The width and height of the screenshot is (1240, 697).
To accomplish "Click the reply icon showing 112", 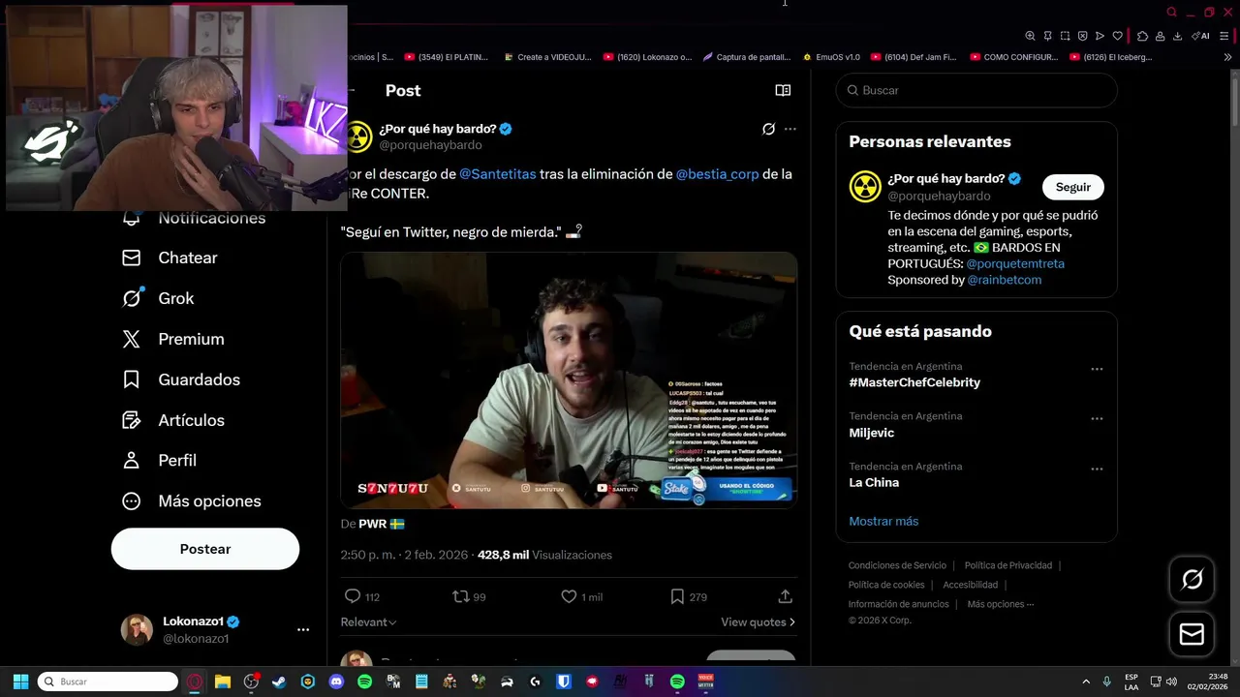I will [353, 596].
